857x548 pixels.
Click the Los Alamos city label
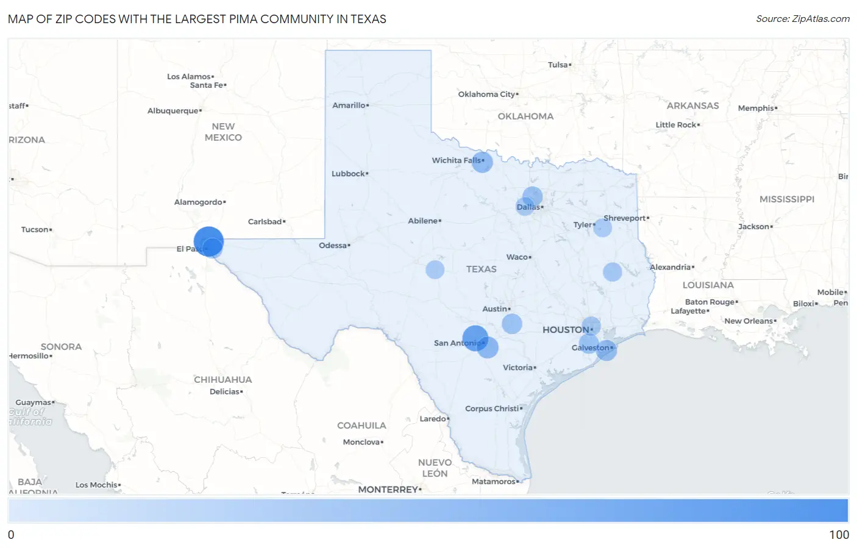[x=189, y=77]
